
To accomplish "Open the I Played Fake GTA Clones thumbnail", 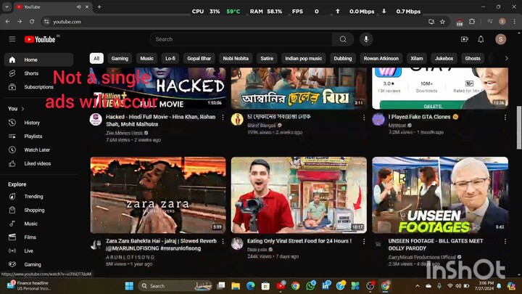I will [x=440, y=88].
